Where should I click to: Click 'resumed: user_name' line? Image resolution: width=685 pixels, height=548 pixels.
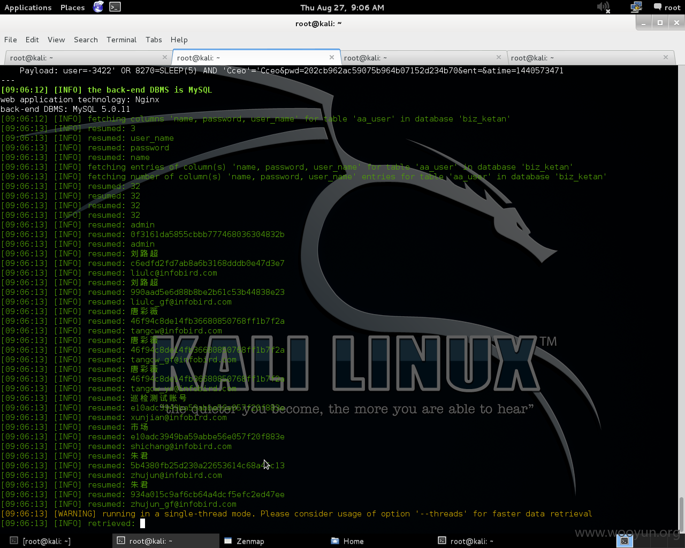click(87, 138)
